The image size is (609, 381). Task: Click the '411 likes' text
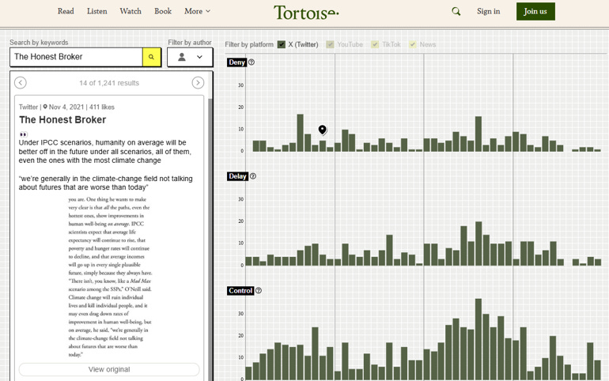click(x=102, y=107)
